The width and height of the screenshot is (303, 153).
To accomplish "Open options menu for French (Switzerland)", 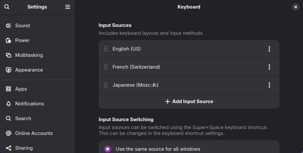I will pos(269,67).
